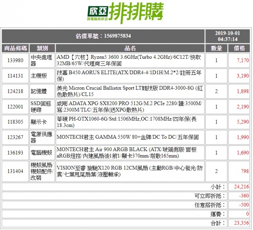Image resolution: width=253 pixels, height=230 pixels.
Task: Click the SSD固態硬碟 category cell
Action: click(x=42, y=107)
